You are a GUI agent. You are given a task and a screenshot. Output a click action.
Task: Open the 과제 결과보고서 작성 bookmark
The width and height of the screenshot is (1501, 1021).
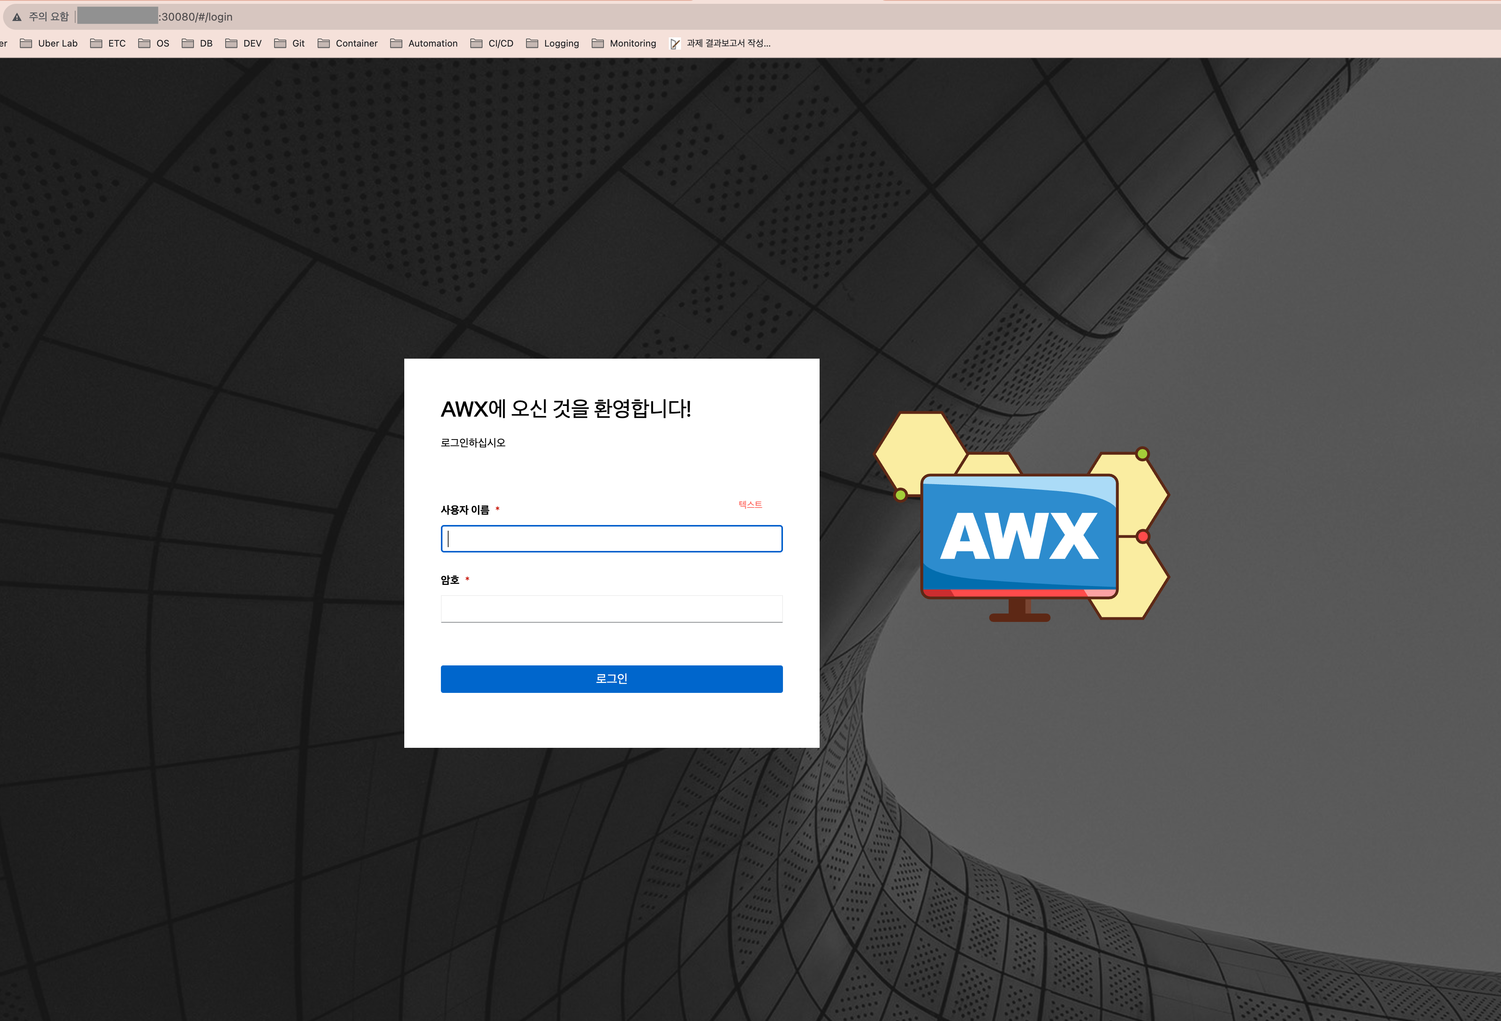[x=720, y=43]
